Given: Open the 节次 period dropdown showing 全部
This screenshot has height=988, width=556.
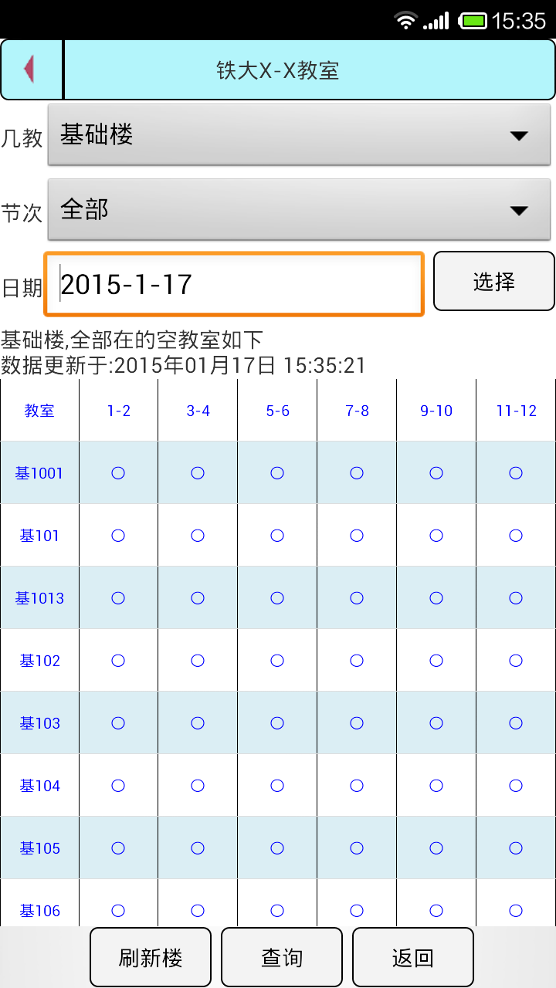Looking at the screenshot, I should 299,209.
